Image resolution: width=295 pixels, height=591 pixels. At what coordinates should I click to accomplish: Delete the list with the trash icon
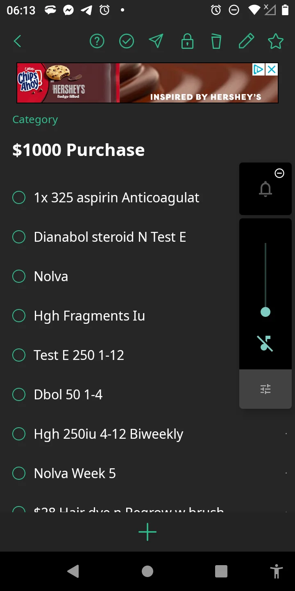tap(216, 41)
